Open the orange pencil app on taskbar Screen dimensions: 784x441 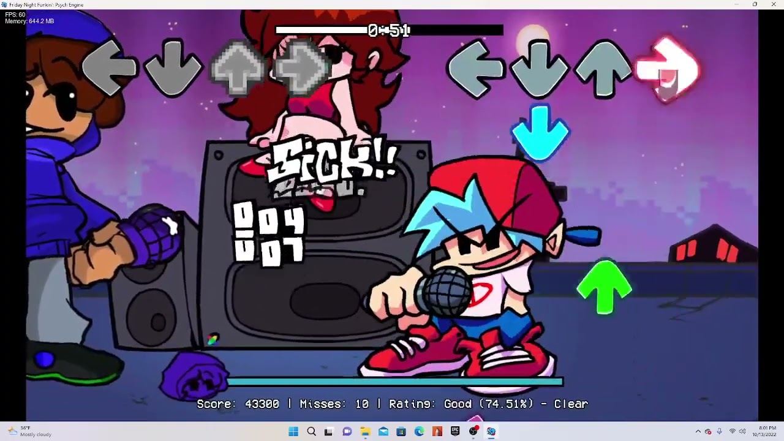(x=437, y=432)
